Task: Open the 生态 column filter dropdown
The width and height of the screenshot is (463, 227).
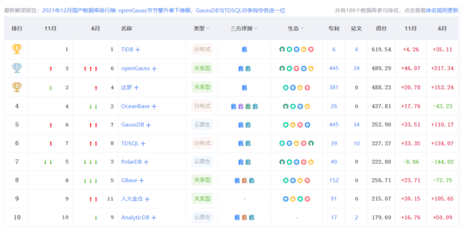Action: [302, 28]
